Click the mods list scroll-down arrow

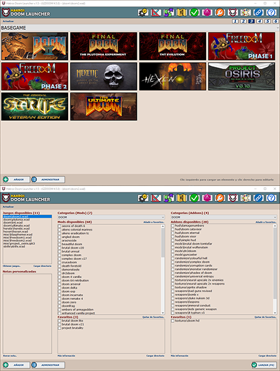pos(163,312)
